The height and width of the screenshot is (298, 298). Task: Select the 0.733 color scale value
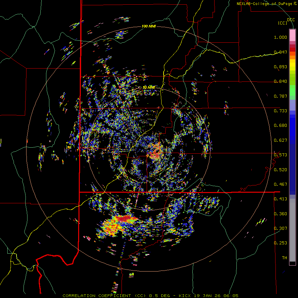click(x=280, y=111)
